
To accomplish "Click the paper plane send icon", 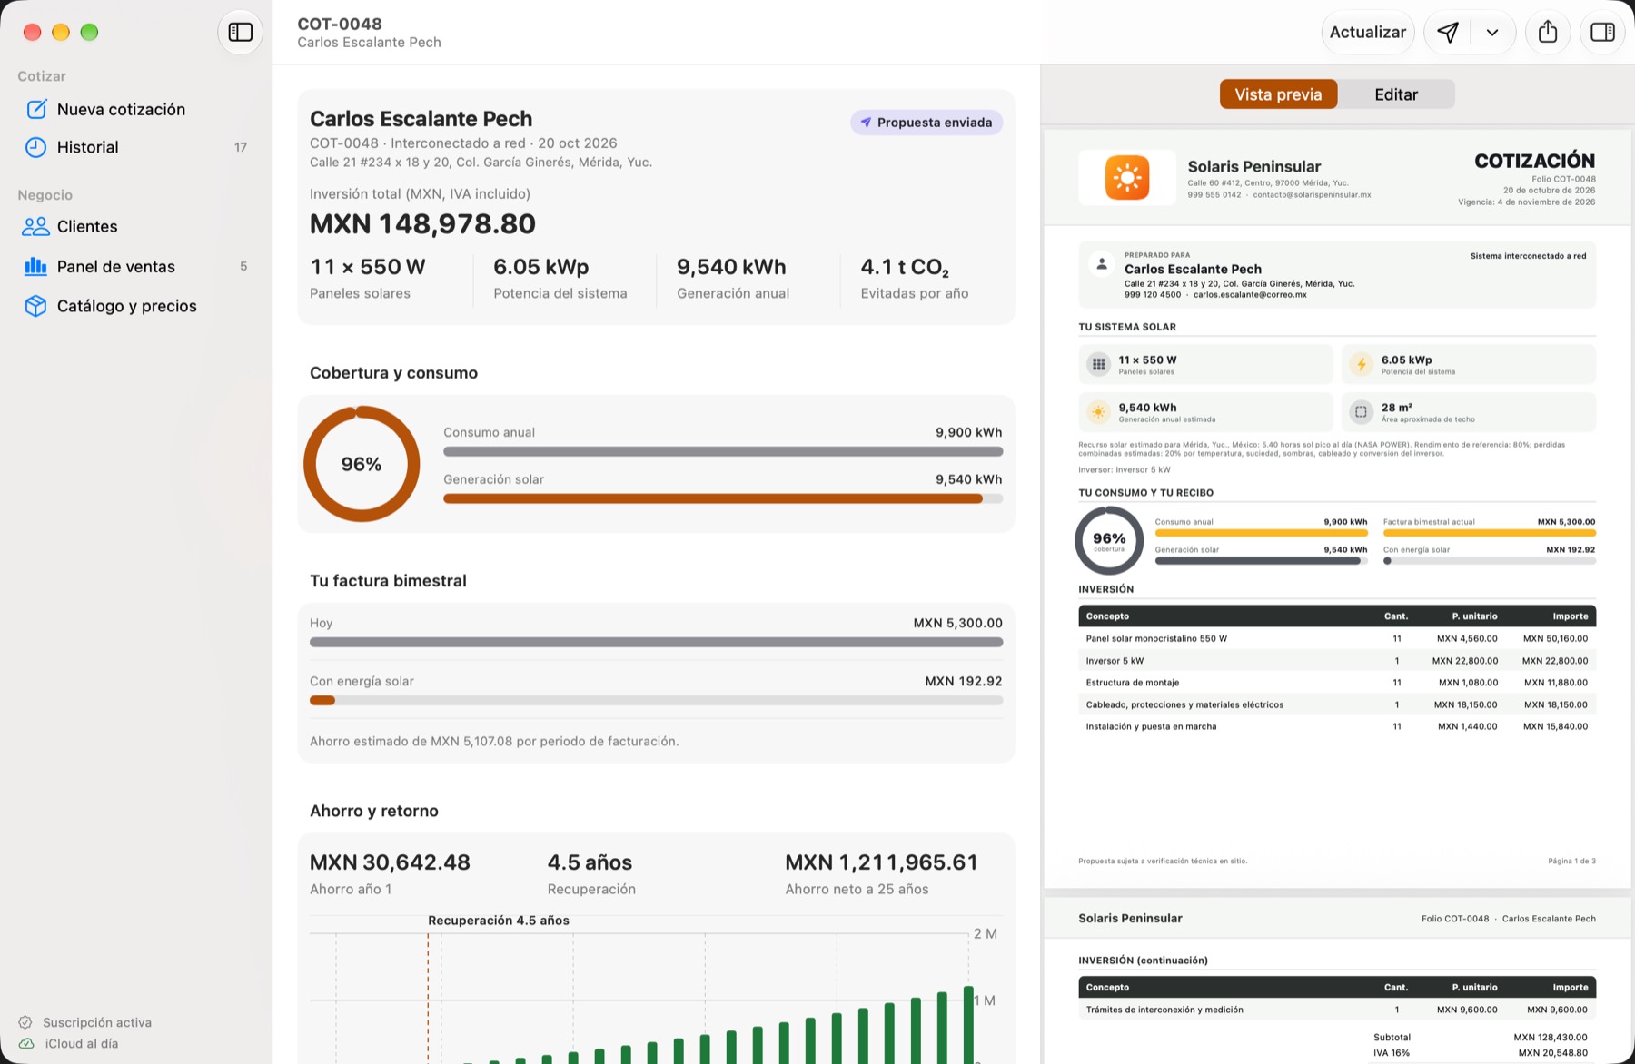I will click(1448, 32).
